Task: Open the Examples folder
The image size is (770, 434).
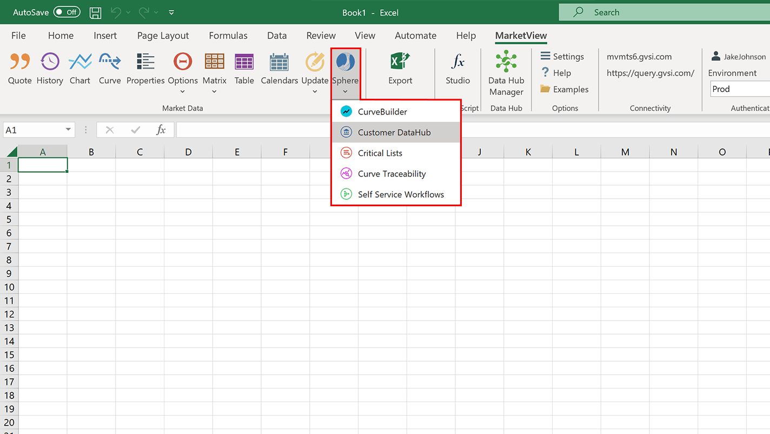Action: (565, 90)
